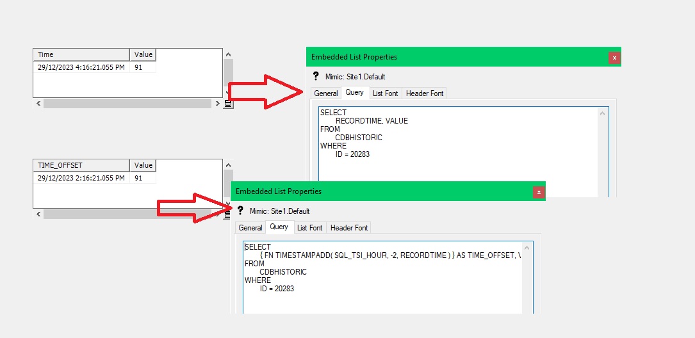The image size is (695, 338).
Task: Click horizontal scrollbar track of upper list
Action: coord(127,104)
